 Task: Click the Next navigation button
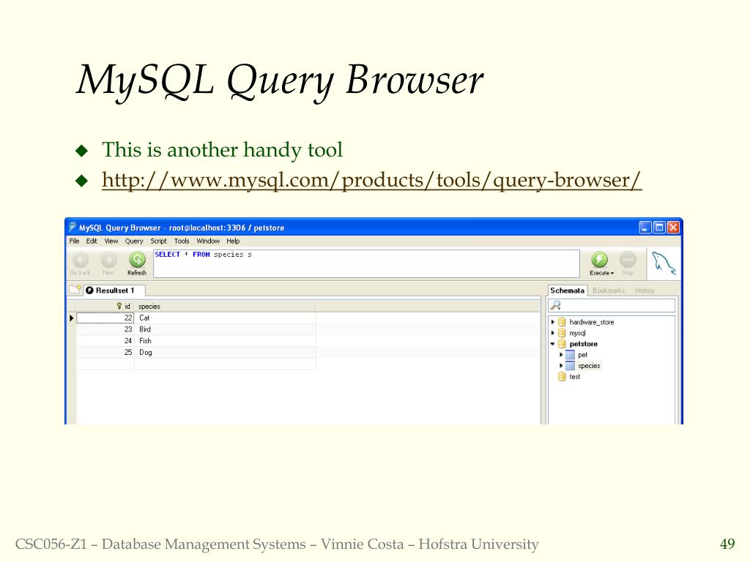pos(108,263)
